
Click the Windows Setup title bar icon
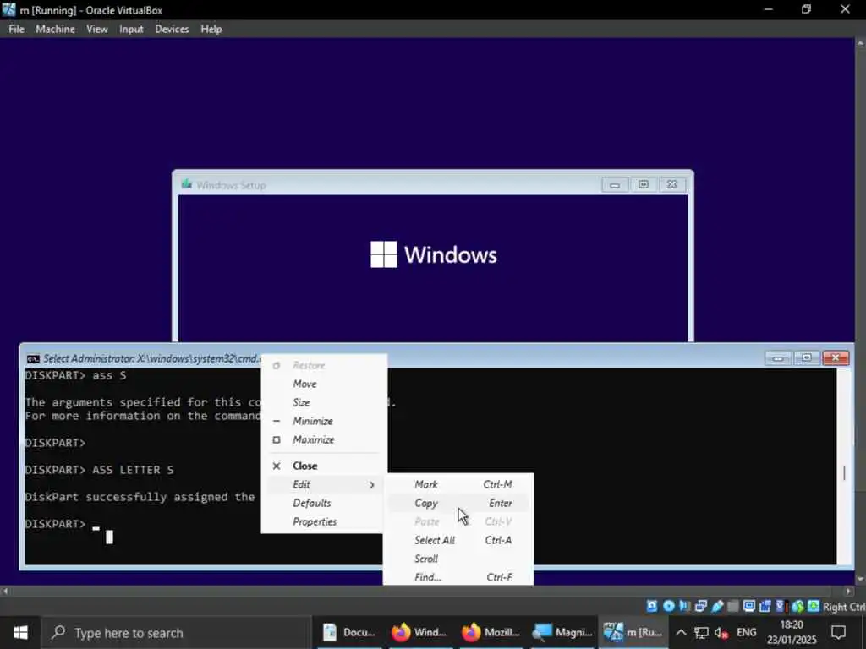187,184
